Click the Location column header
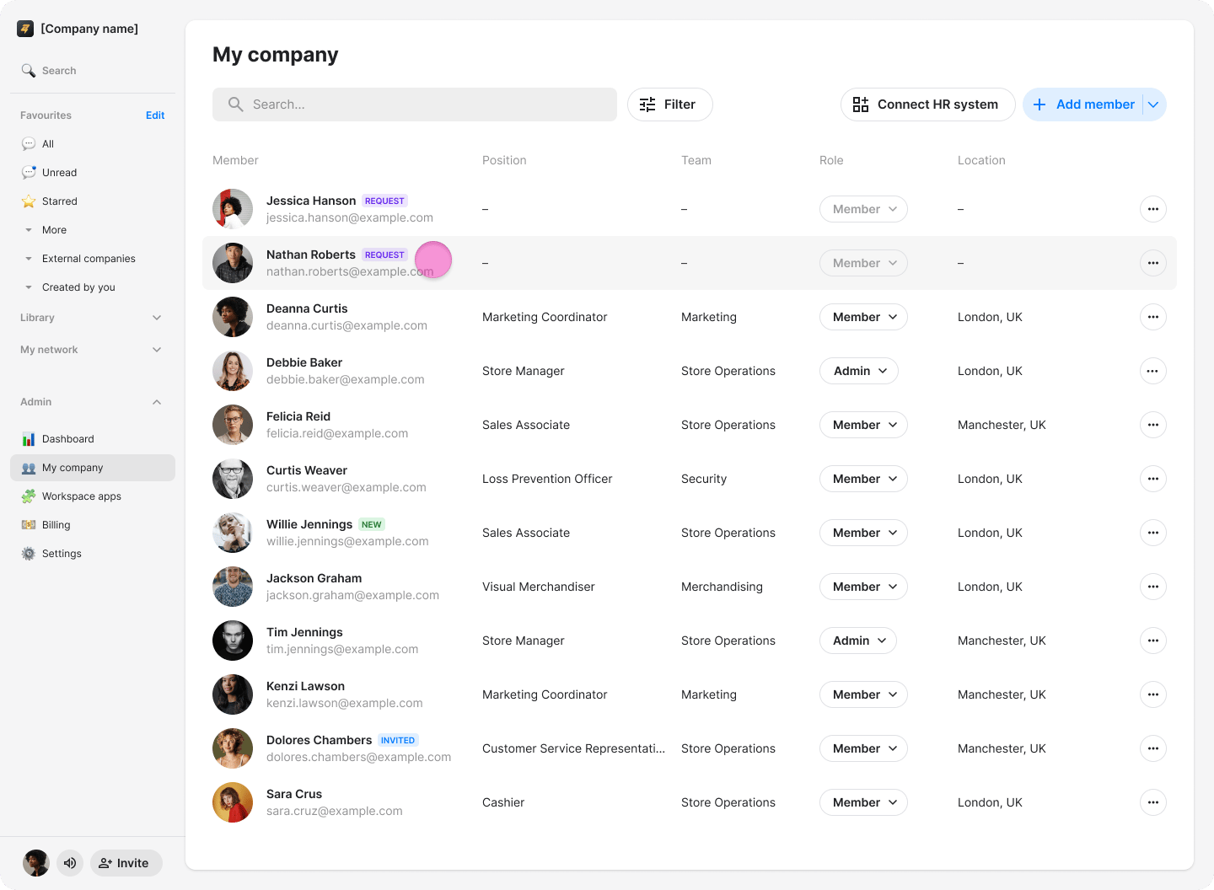 pyautogui.click(x=981, y=160)
